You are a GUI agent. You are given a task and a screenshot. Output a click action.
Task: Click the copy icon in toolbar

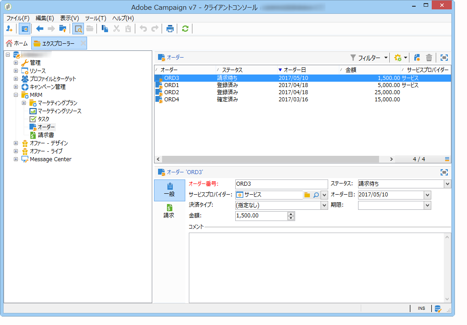(x=104, y=29)
